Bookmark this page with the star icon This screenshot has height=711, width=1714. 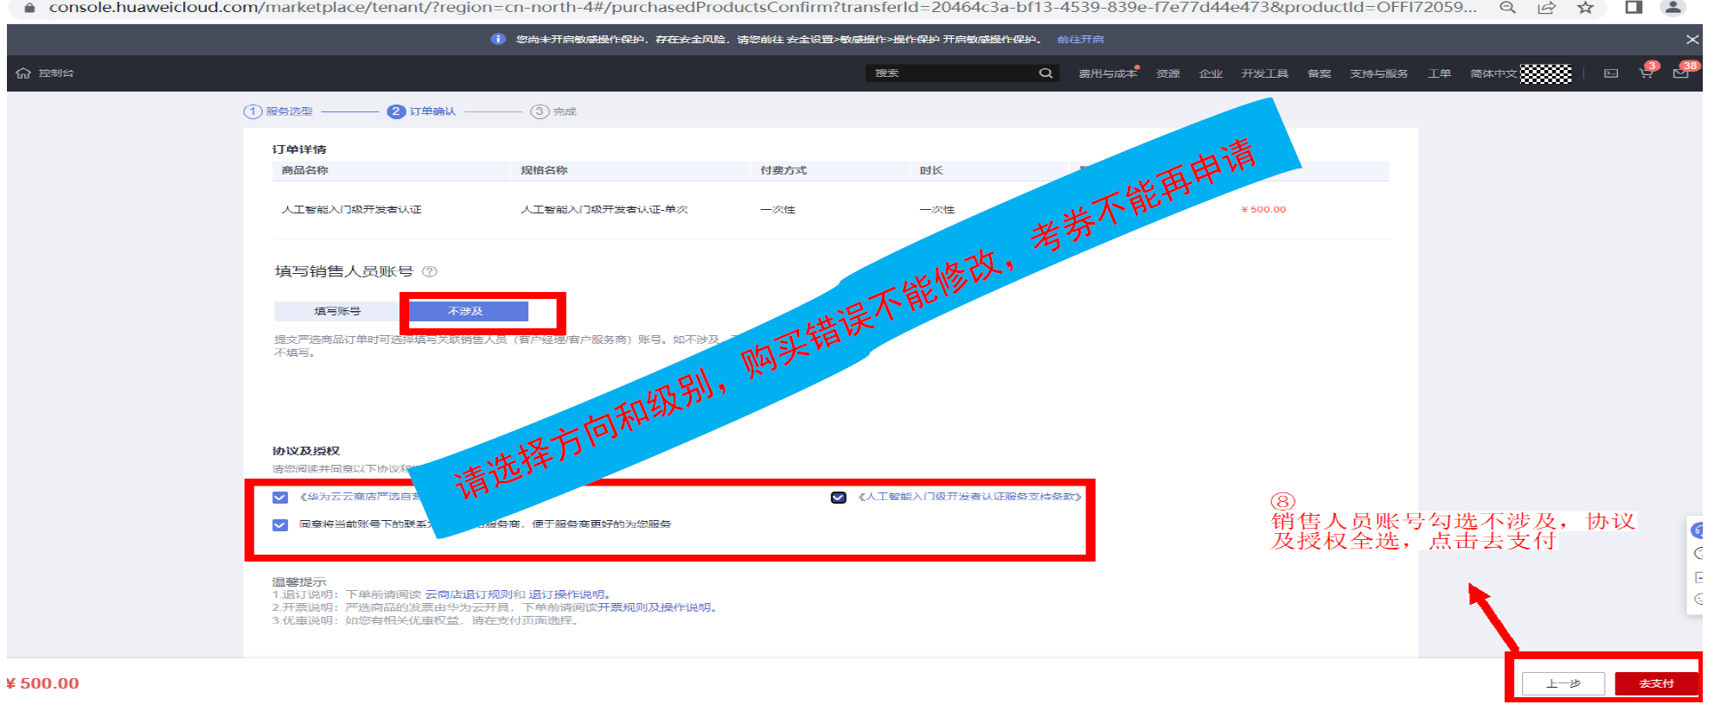click(x=1585, y=8)
